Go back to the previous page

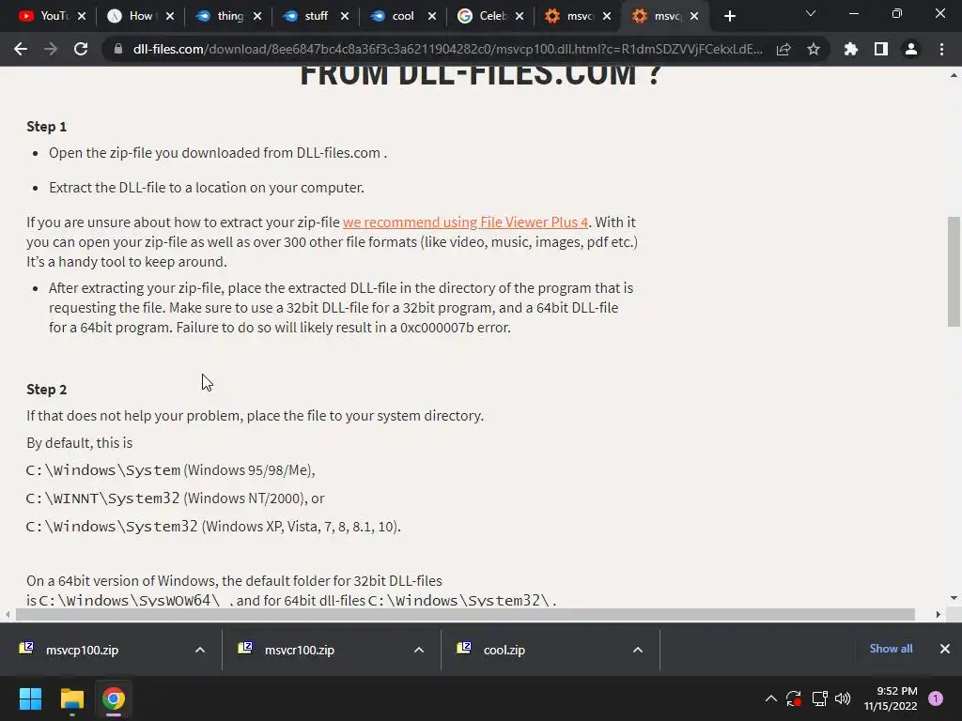[x=21, y=49]
